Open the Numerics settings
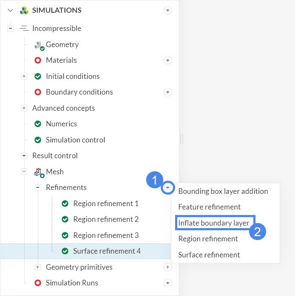The image size is (295, 296). 61,124
